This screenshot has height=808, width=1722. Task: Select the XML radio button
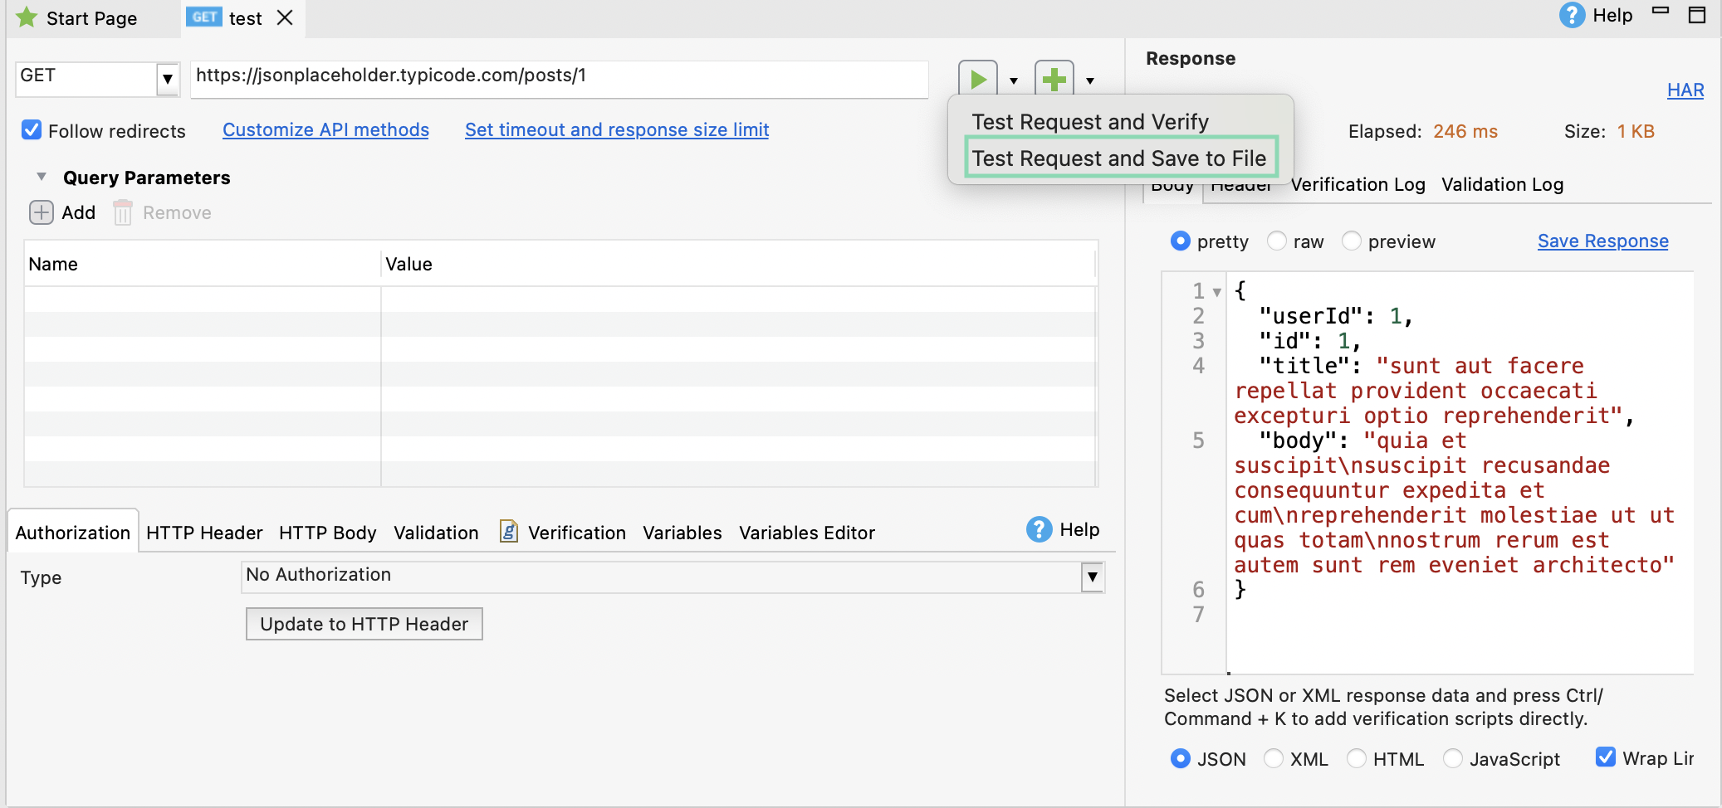click(1273, 758)
